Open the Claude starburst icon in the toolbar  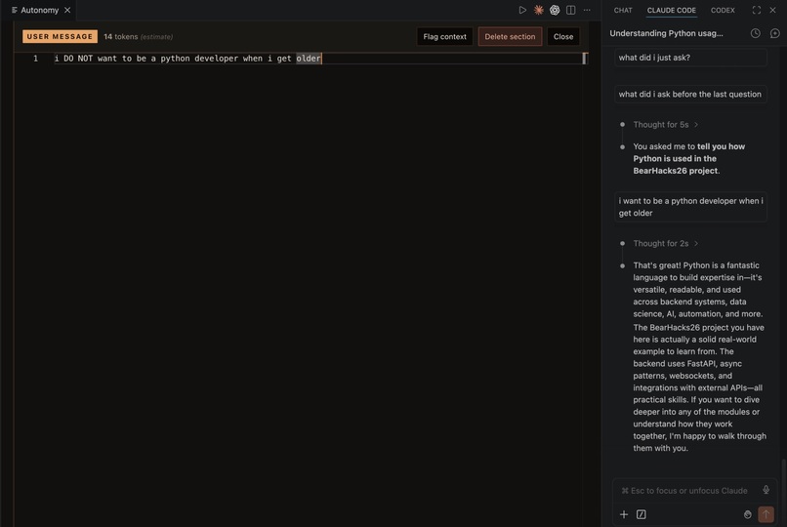click(x=539, y=10)
